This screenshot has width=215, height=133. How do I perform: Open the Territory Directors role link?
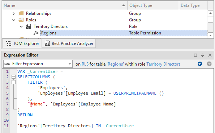[x=163, y=64]
